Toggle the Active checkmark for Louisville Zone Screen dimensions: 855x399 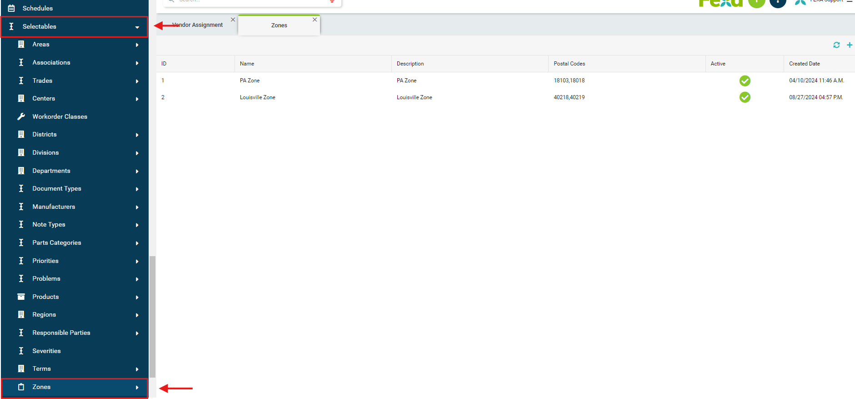[x=745, y=97]
